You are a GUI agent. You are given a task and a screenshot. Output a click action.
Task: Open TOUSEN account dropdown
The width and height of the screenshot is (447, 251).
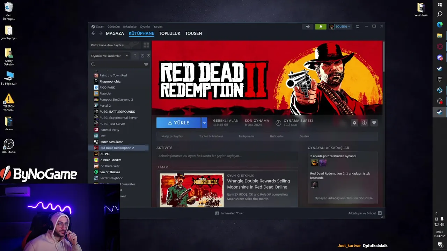tap(339, 26)
